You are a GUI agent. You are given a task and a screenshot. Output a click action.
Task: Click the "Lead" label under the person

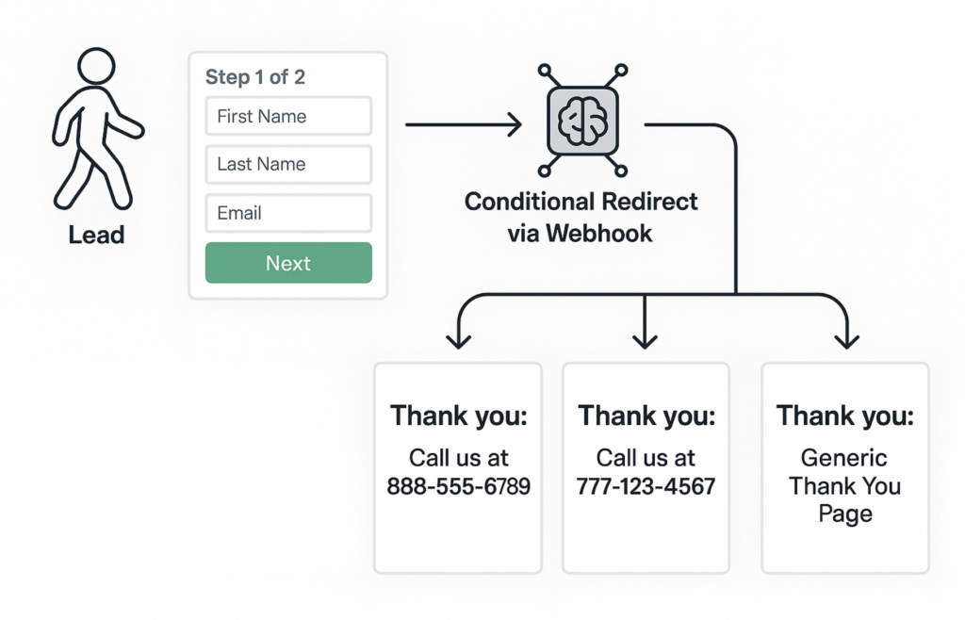96,235
